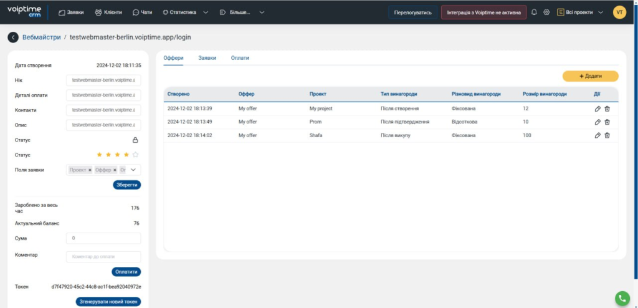Open the Вебмайстри breadcrumb link
Image resolution: width=638 pixels, height=308 pixels.
pos(42,37)
